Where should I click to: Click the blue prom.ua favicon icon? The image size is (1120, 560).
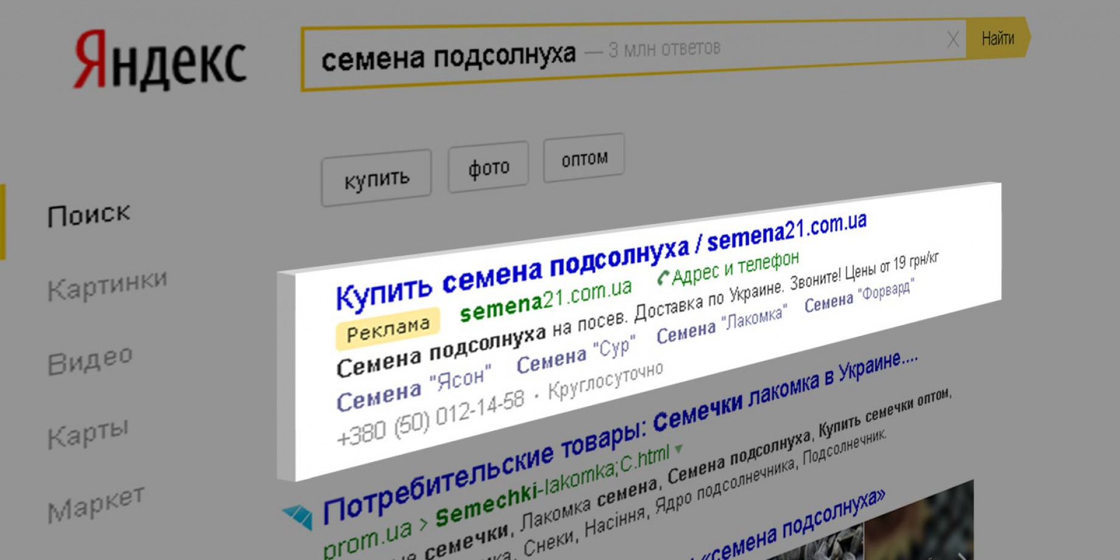(x=298, y=516)
